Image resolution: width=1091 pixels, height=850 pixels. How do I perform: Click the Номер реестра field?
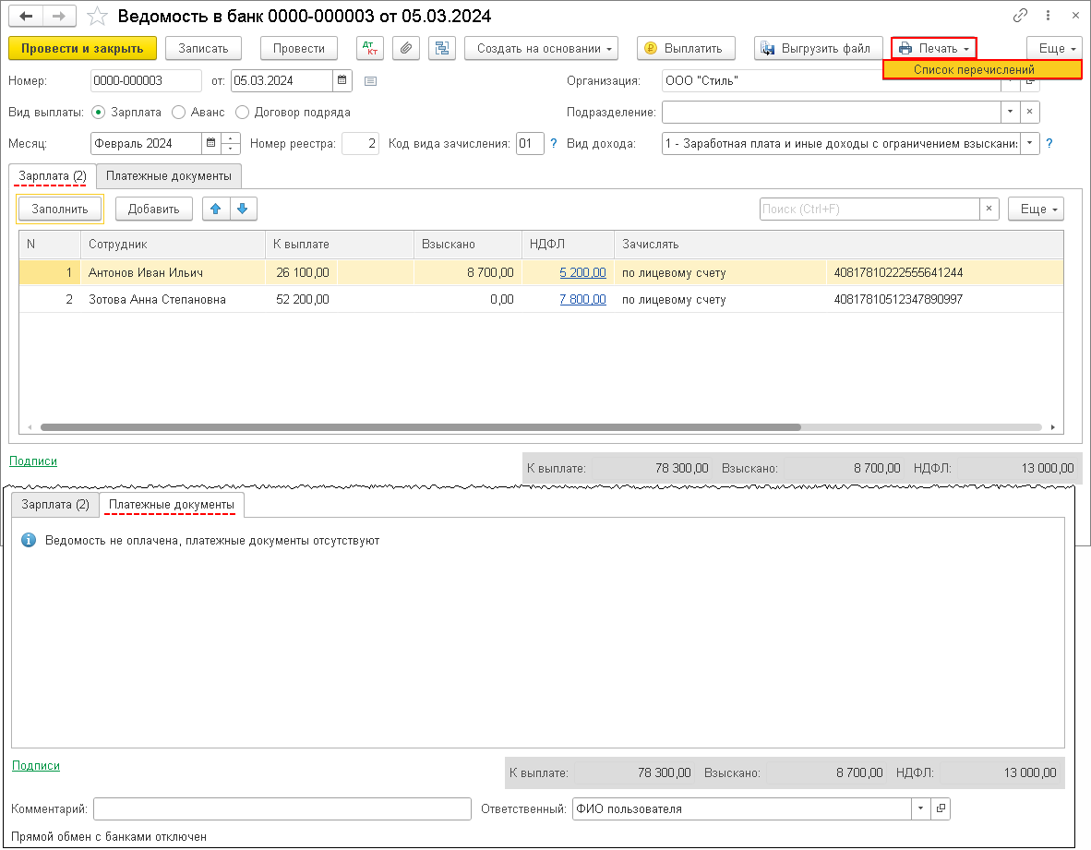[x=360, y=143]
